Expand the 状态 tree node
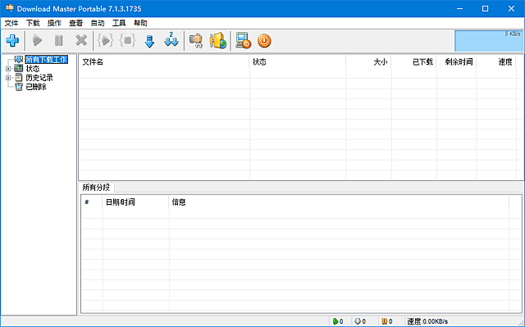 tap(8, 69)
